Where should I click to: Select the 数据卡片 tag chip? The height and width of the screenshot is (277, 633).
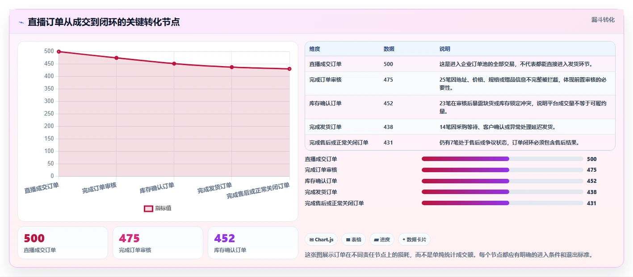click(414, 240)
